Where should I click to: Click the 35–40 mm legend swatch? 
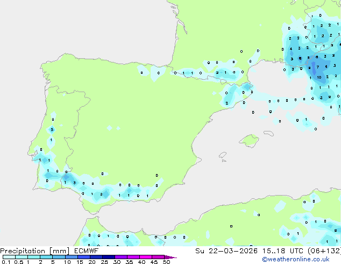[x=133, y=257]
